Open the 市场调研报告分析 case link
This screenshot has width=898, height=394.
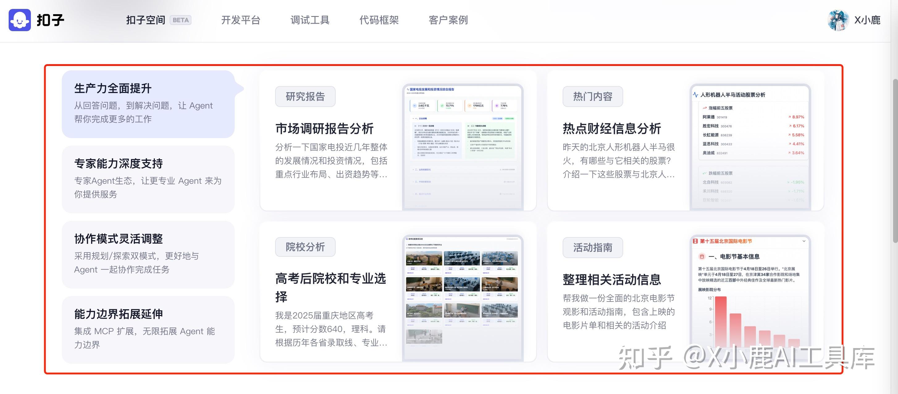324,129
